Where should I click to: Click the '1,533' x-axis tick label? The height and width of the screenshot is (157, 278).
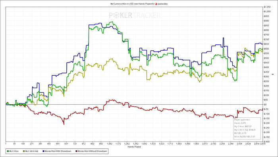coord(153,144)
